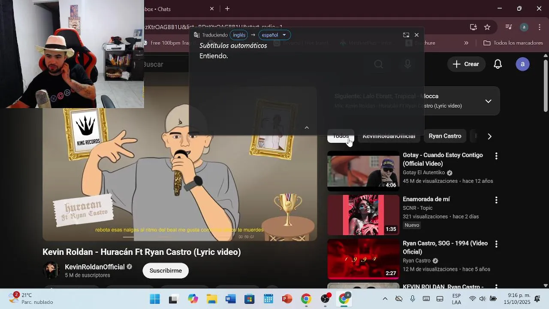
Task: Open YouTube notifications bell
Action: click(498, 64)
